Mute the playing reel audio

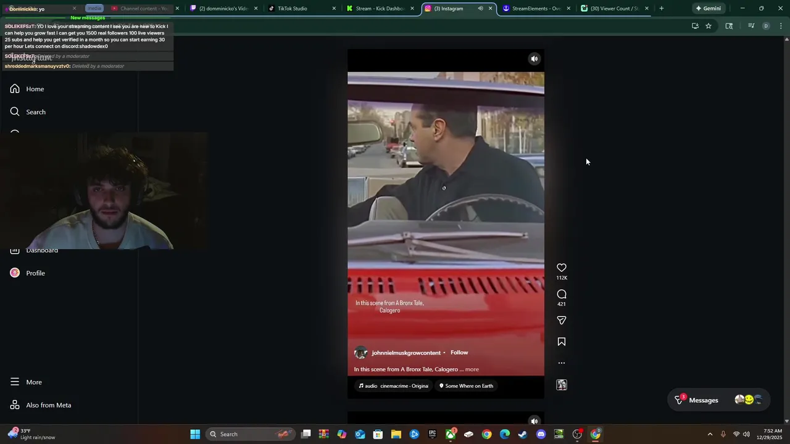point(534,59)
